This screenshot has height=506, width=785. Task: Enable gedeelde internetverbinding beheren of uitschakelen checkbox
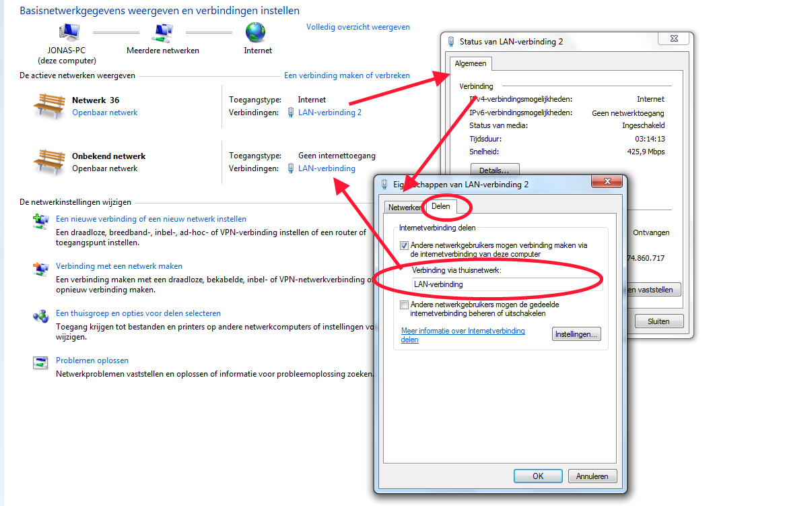(404, 305)
